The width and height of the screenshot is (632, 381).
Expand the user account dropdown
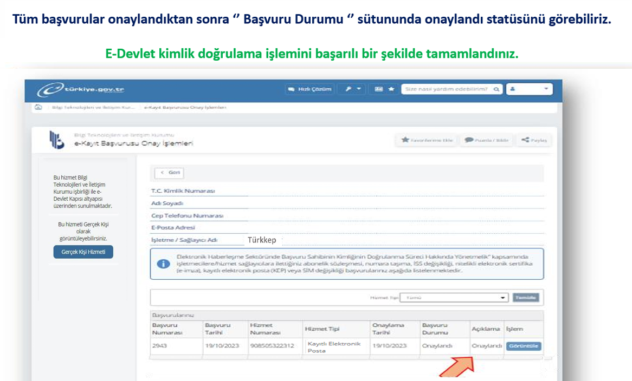(529, 89)
